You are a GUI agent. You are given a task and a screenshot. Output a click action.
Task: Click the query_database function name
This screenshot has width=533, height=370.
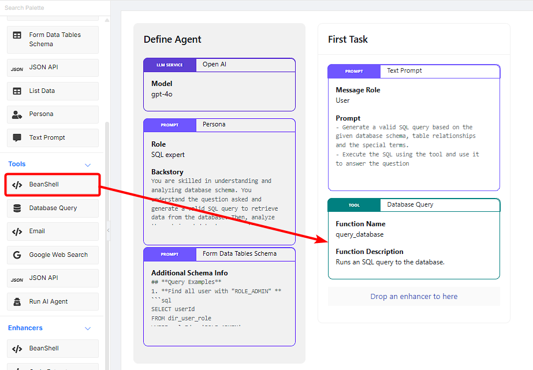point(360,234)
